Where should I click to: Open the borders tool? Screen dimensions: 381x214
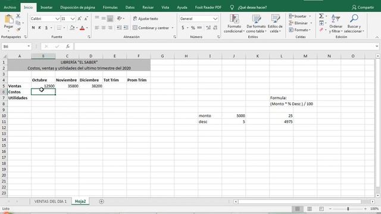(x=59, y=28)
